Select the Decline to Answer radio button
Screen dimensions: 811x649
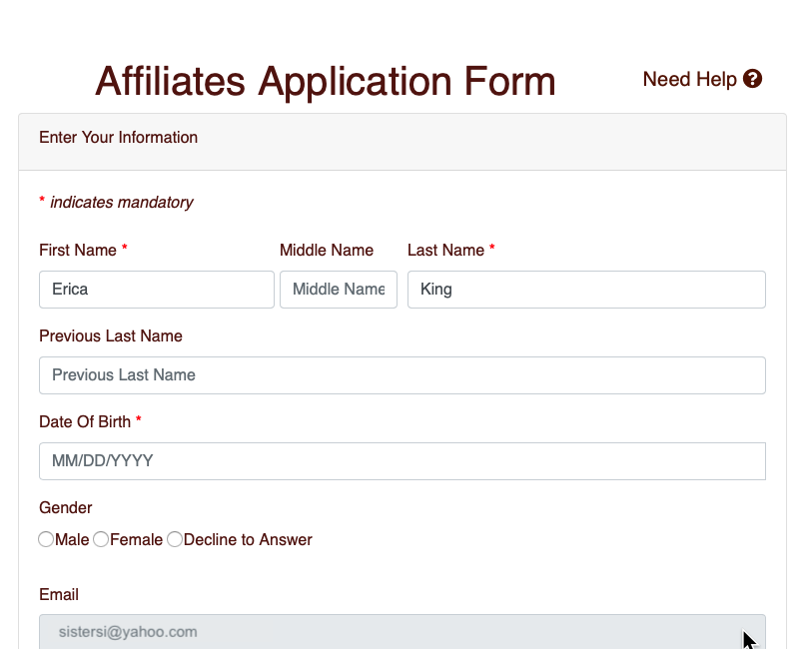pyautogui.click(x=175, y=539)
